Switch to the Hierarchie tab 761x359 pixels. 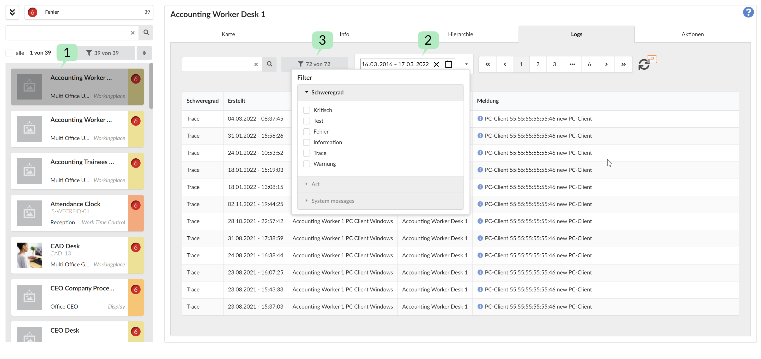460,34
